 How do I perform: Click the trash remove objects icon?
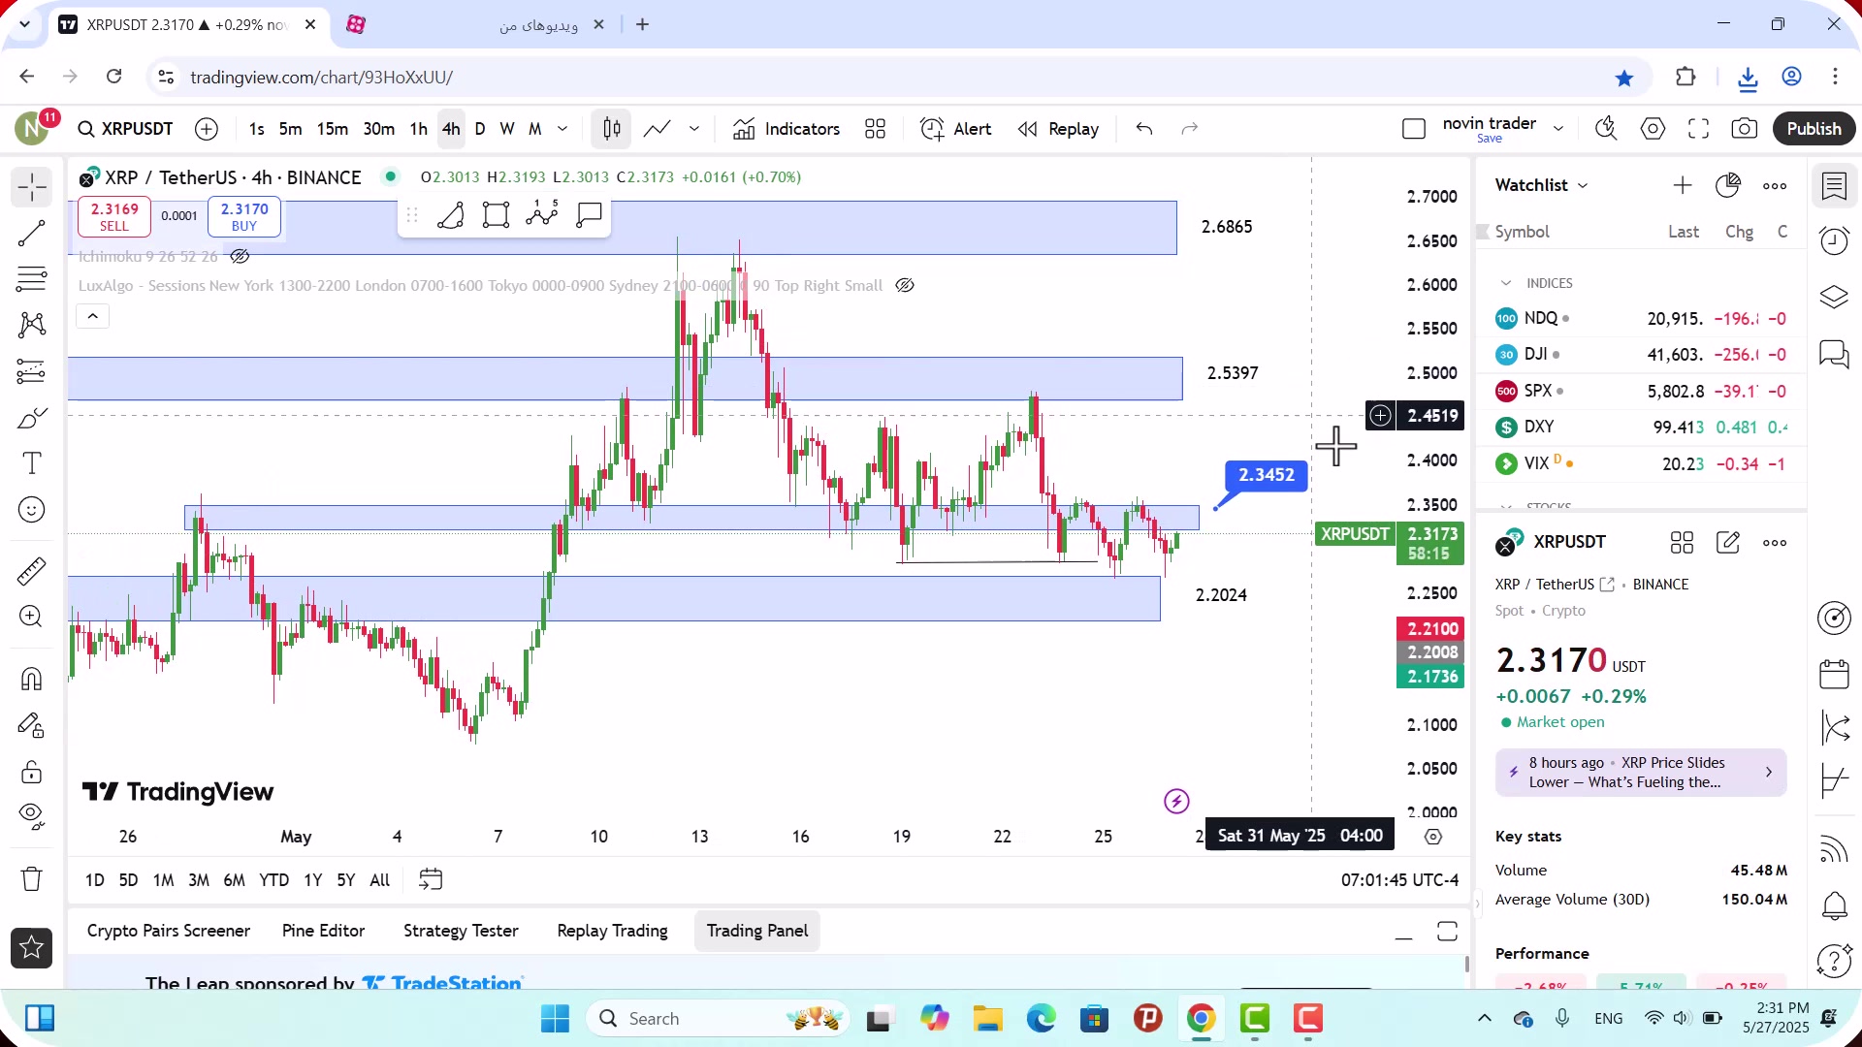(31, 879)
